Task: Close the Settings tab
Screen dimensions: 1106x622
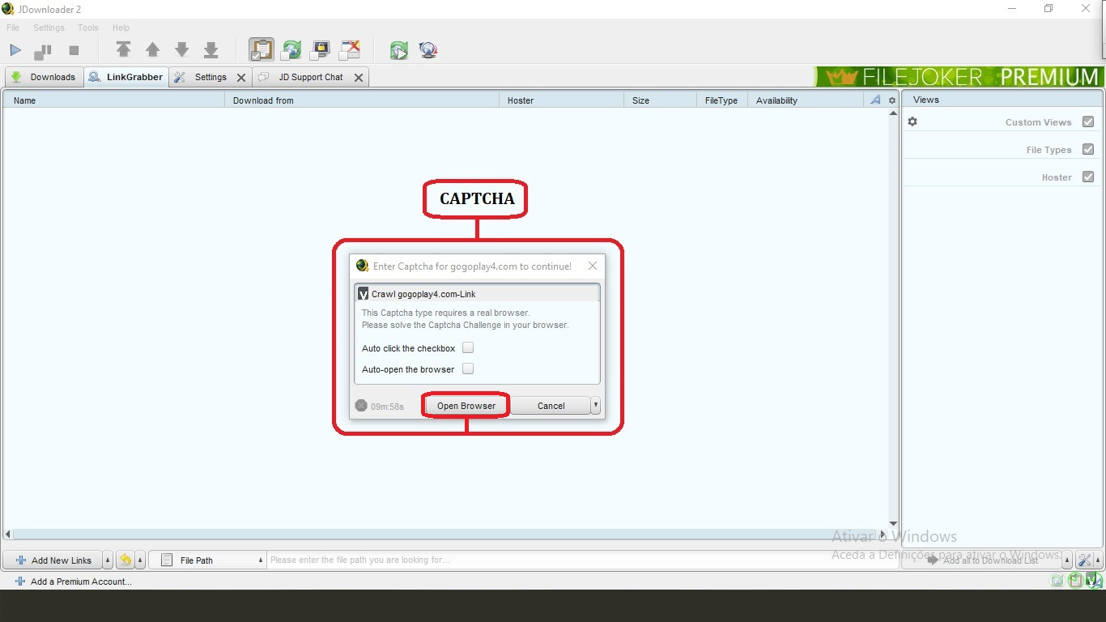Action: [241, 78]
